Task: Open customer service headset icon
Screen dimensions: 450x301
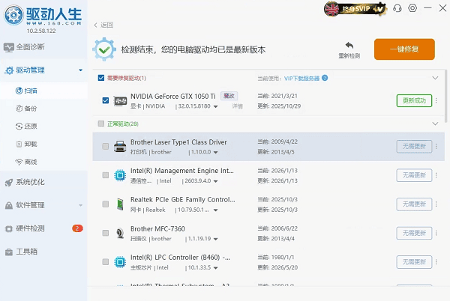Action: (397, 8)
